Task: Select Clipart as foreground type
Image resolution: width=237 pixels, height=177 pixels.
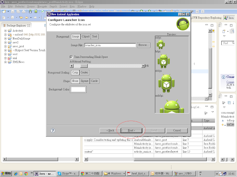Action: pyautogui.click(x=86, y=37)
